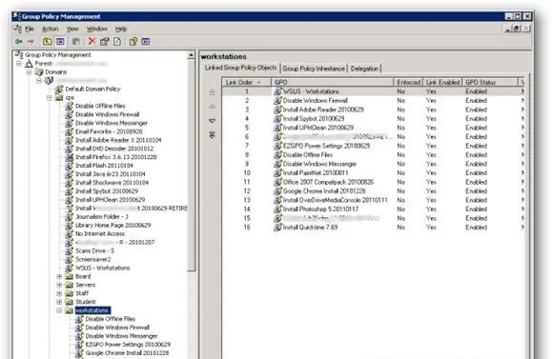This screenshot has width=552, height=359.
Task: Click the GPO icon beside WSUS - Workstations row
Action: coord(278,91)
